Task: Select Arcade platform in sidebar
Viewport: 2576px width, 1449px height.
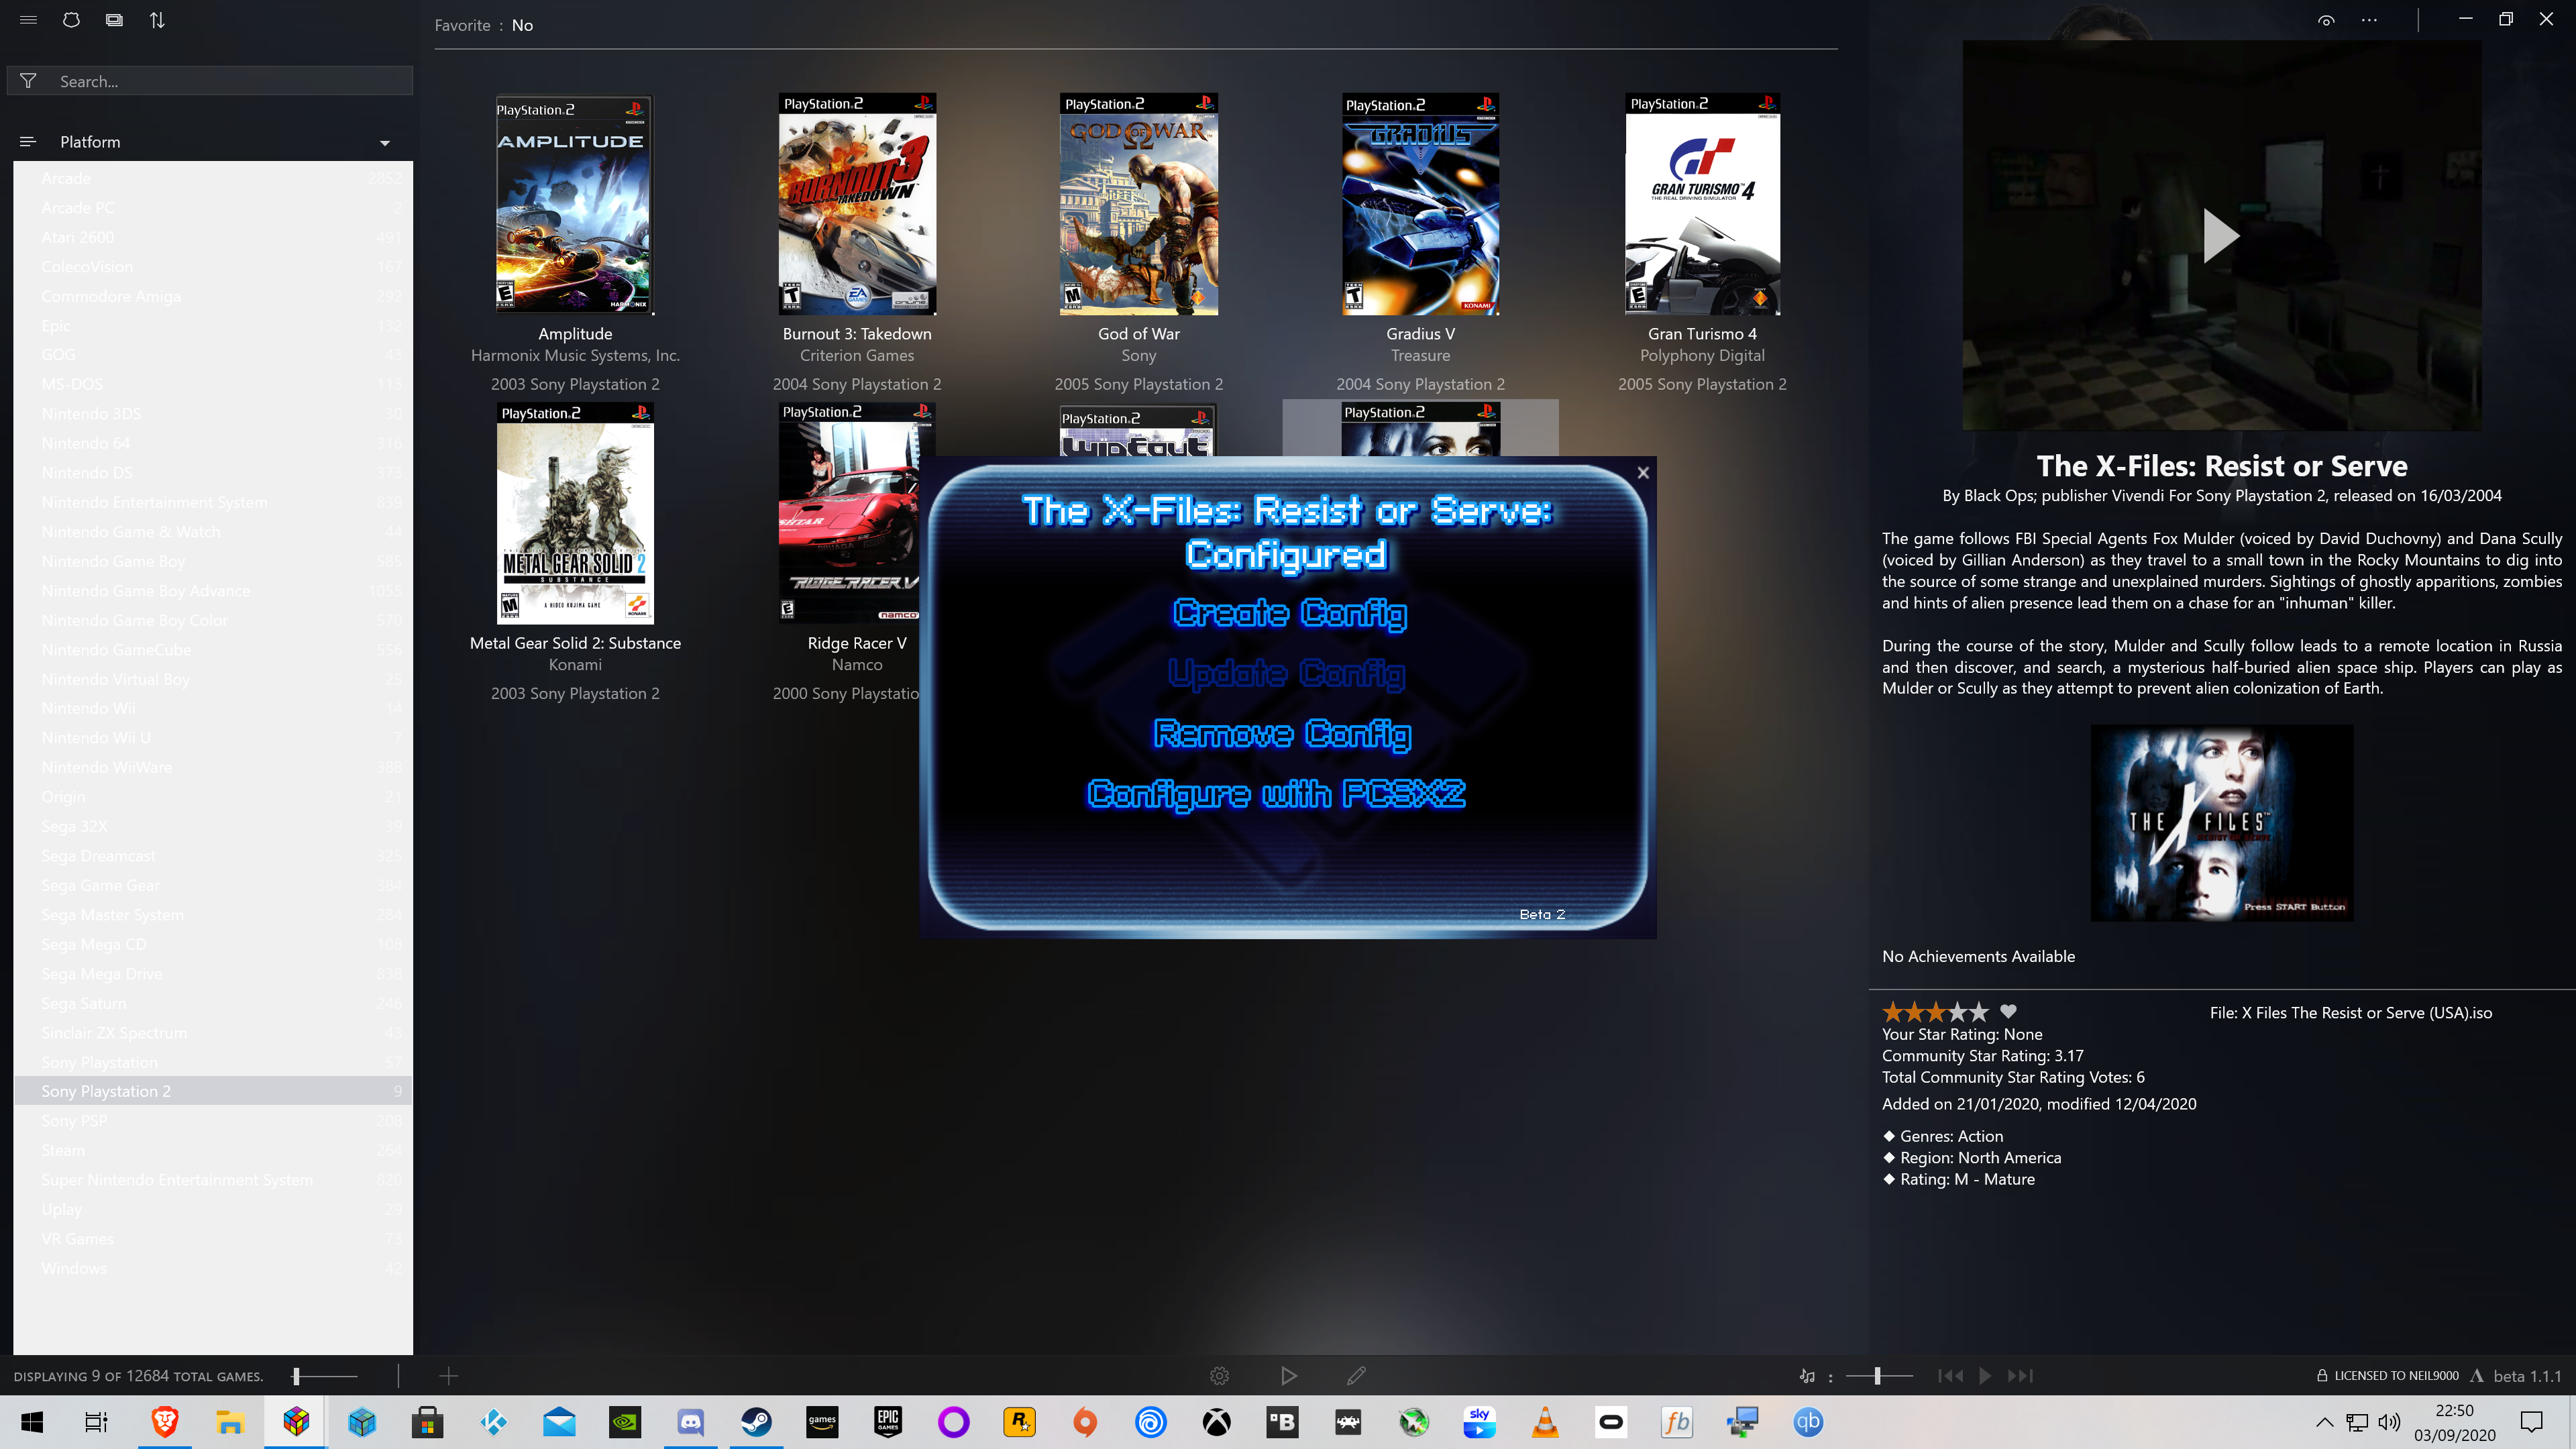Action: (x=213, y=178)
